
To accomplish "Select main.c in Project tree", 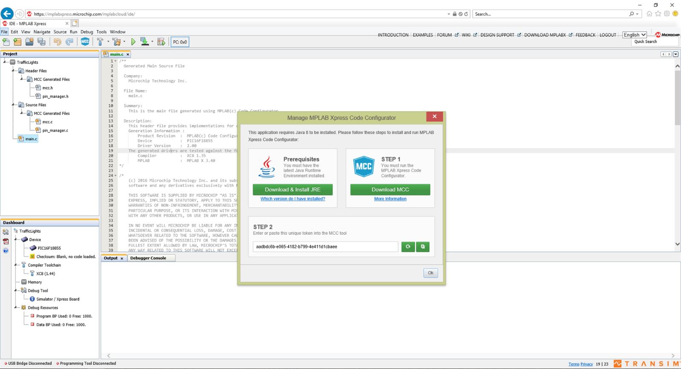I will coord(31,139).
